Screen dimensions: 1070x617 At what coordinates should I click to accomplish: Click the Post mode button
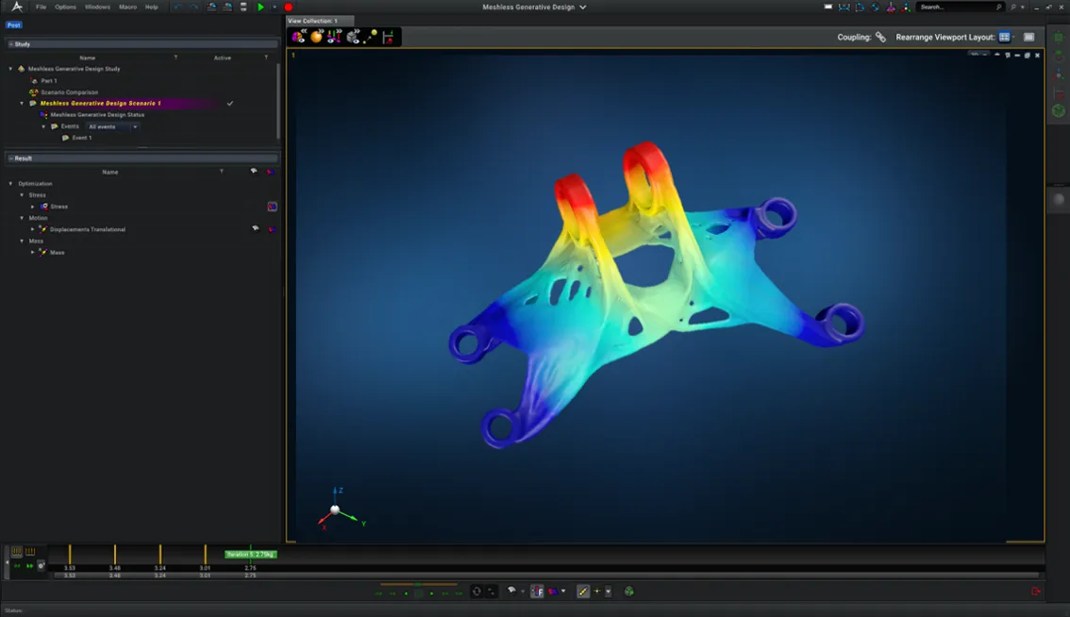pyautogui.click(x=14, y=25)
